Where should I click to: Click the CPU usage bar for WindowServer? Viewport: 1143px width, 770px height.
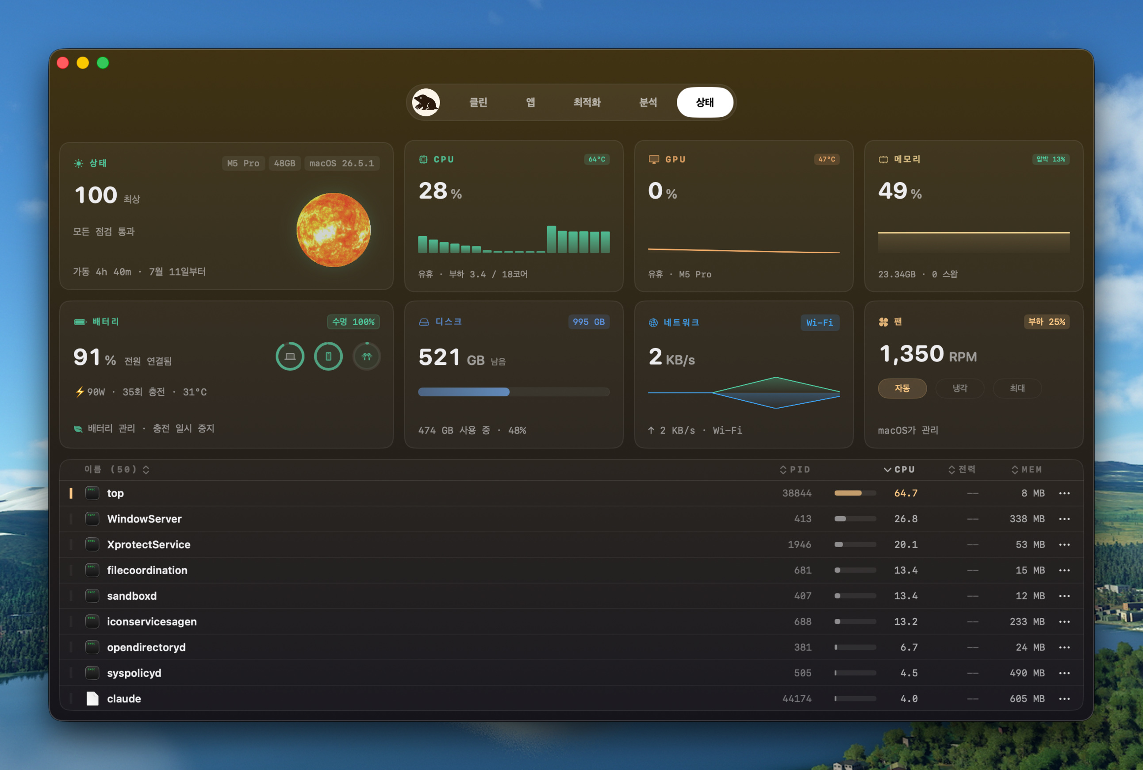click(855, 519)
